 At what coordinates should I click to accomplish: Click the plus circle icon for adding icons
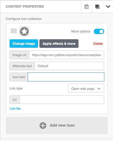(x=43, y=126)
